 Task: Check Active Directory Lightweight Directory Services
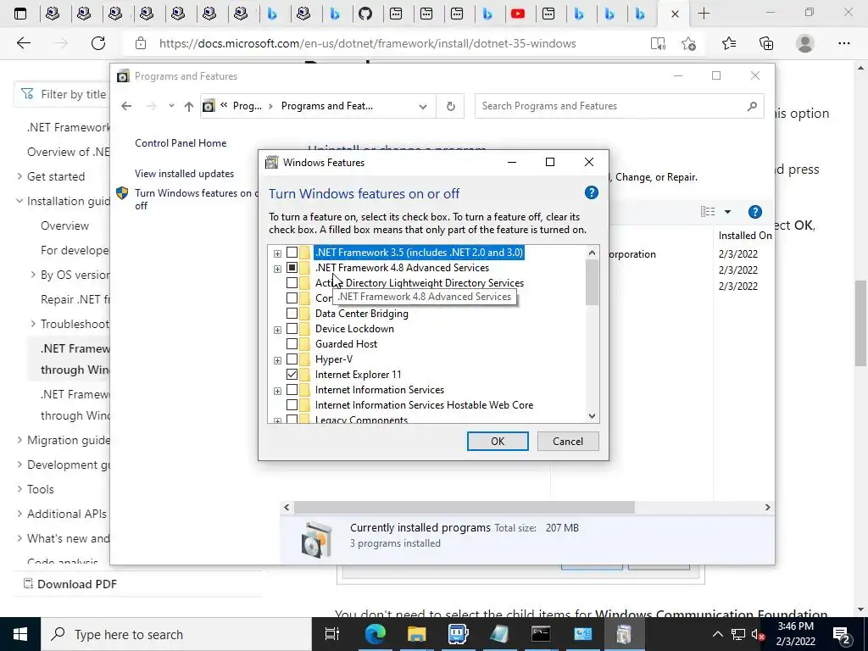292,283
